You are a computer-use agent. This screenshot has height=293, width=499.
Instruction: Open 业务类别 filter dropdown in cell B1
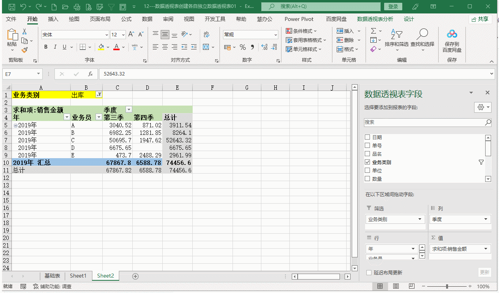pyautogui.click(x=99, y=95)
